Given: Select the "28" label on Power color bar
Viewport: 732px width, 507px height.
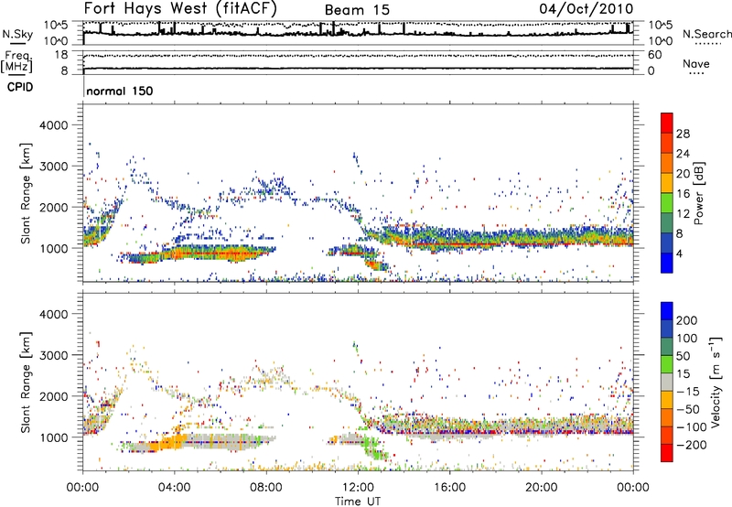Looking at the screenshot, I should (683, 134).
